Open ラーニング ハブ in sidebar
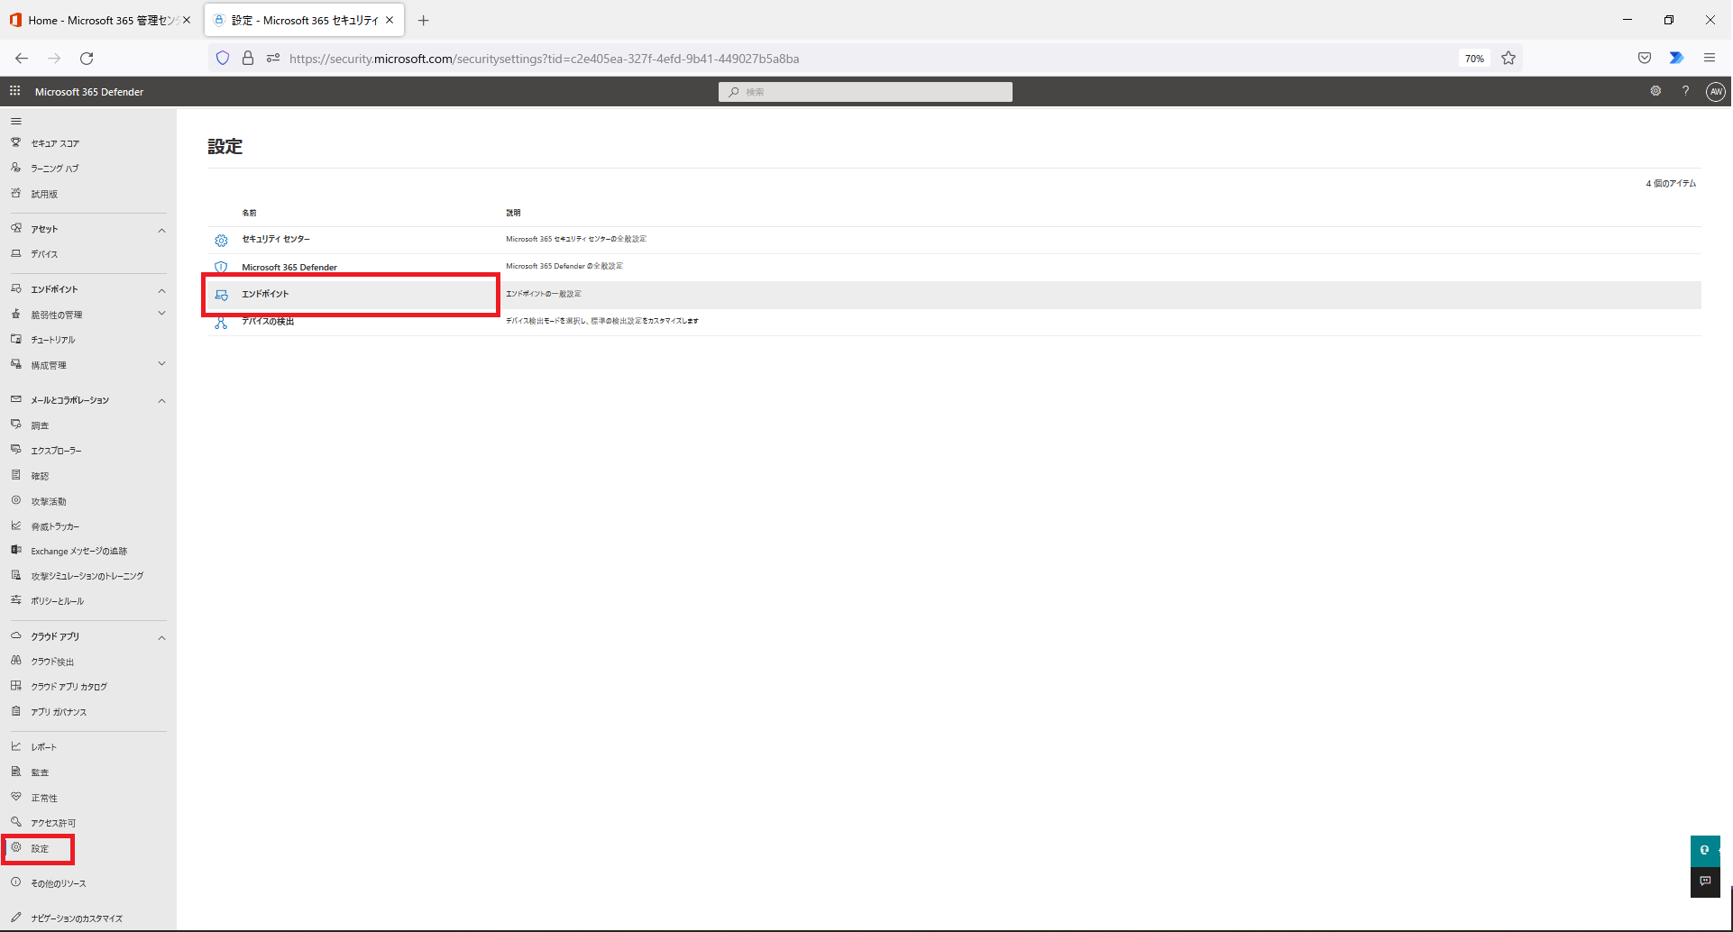The width and height of the screenshot is (1733, 932). 55,169
